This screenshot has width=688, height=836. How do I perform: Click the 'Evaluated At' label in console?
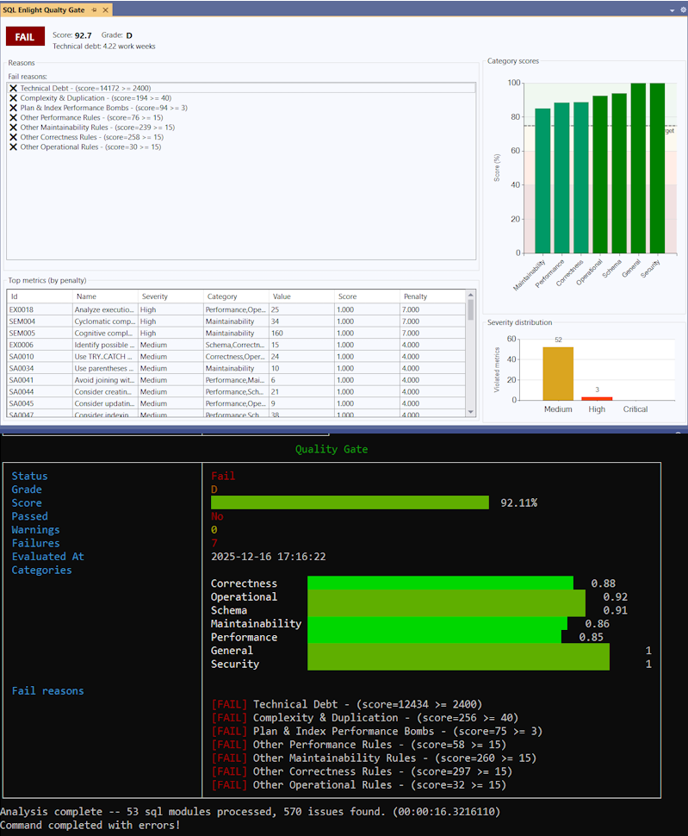(48, 557)
